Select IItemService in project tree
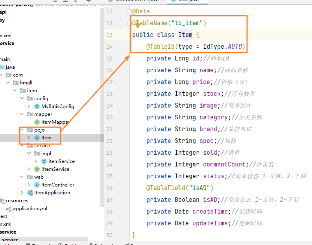The image size is (312, 245). [x=55, y=169]
